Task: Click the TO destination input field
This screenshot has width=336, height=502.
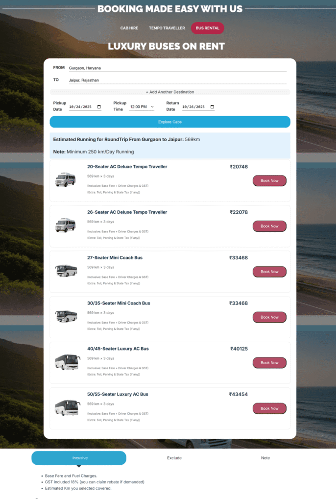Action: (x=176, y=79)
